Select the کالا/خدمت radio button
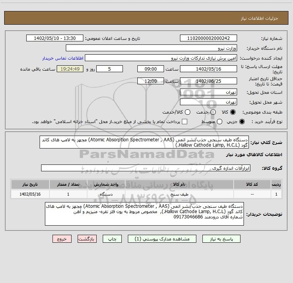The height and width of the screenshot is (283, 293). click(x=188, y=112)
